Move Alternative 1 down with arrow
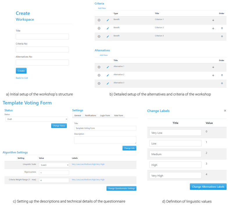229x206 pixels. coord(213,67)
